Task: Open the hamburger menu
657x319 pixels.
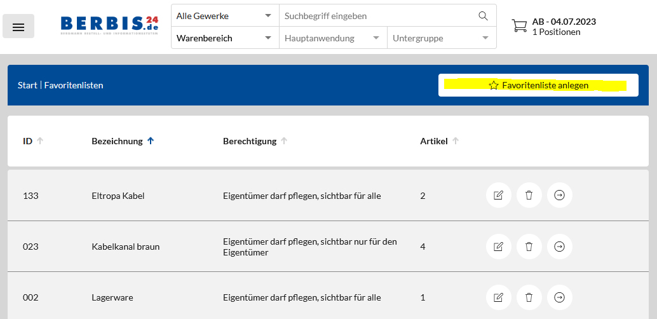Action: click(18, 27)
